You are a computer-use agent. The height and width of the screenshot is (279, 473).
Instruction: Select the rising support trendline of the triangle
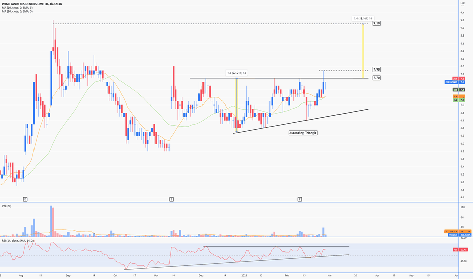[301, 121]
